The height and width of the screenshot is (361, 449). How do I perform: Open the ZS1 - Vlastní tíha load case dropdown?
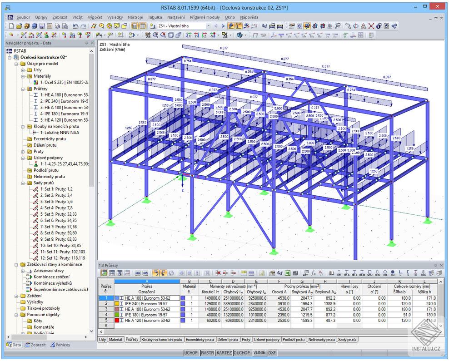point(209,26)
